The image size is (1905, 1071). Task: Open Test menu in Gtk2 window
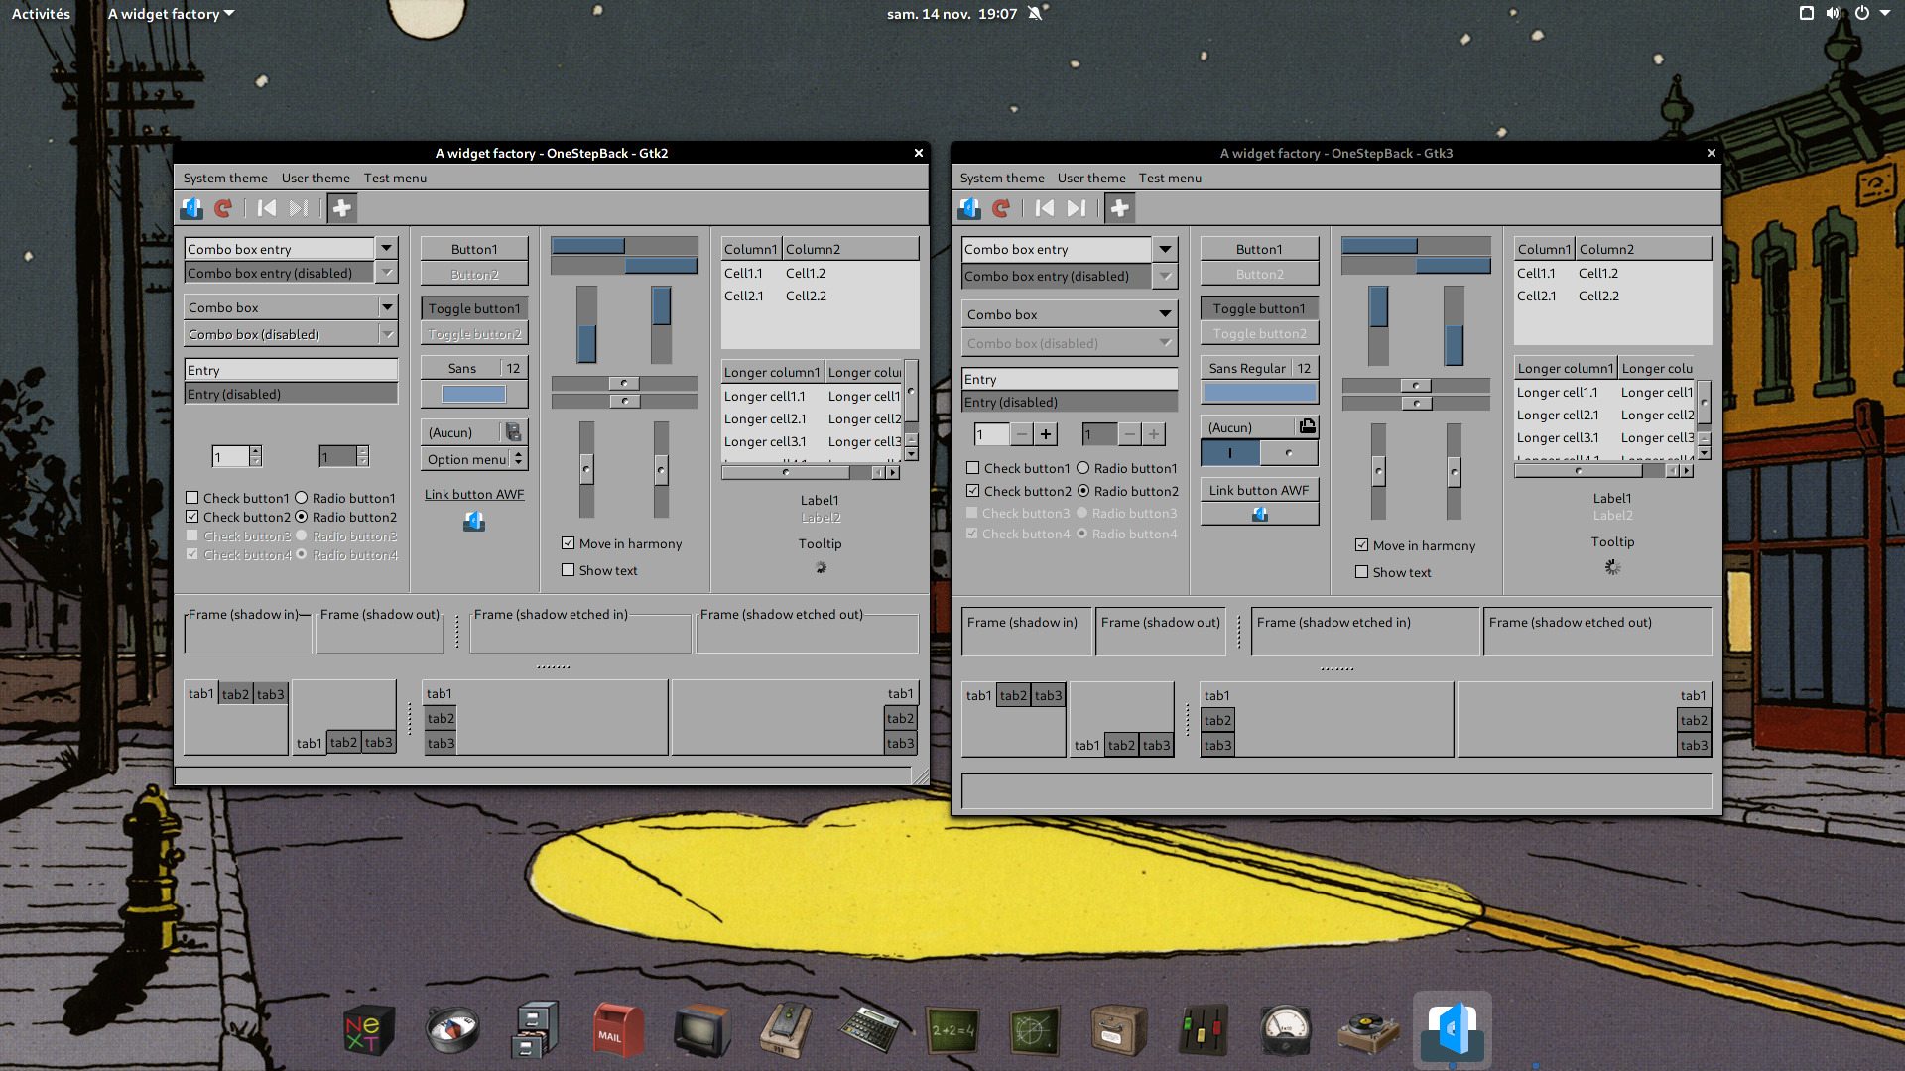(x=395, y=178)
